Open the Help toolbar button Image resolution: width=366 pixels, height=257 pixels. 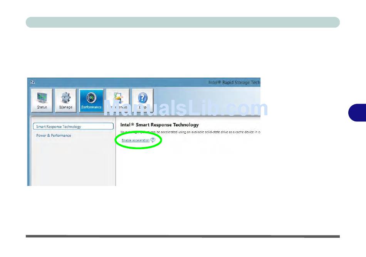coord(143,100)
